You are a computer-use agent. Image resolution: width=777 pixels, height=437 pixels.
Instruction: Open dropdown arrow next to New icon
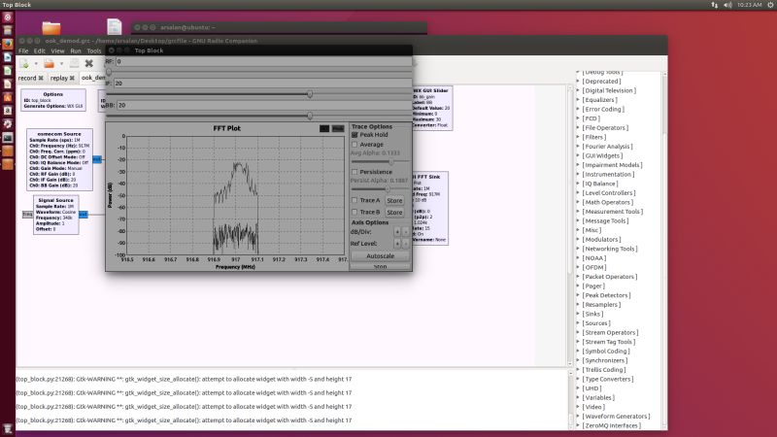coord(36,64)
